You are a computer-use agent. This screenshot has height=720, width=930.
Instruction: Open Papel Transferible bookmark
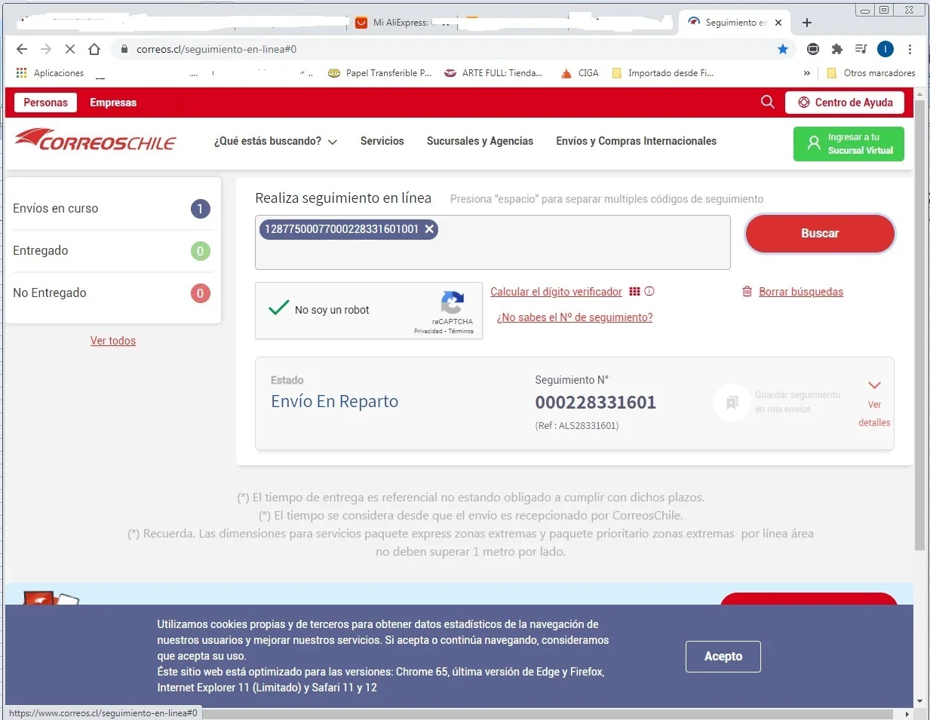coord(379,73)
